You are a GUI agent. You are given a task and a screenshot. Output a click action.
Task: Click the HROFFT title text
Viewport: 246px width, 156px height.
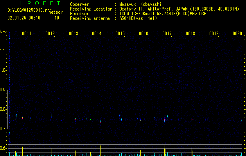tap(40, 3)
